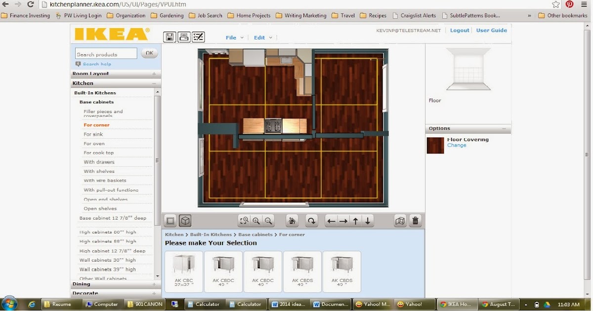This screenshot has width=593, height=311.
Task: Select Base cabinets in the tree
Action: pyautogui.click(x=96, y=102)
